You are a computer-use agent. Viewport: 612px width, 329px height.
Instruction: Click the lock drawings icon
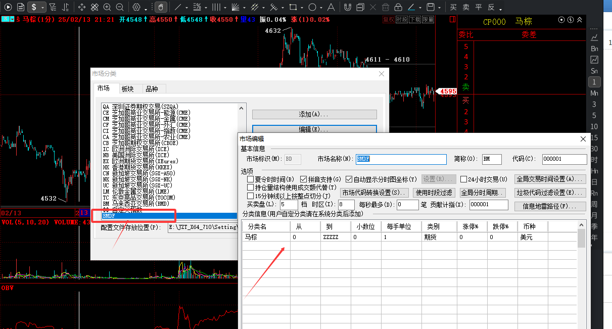[x=398, y=7]
